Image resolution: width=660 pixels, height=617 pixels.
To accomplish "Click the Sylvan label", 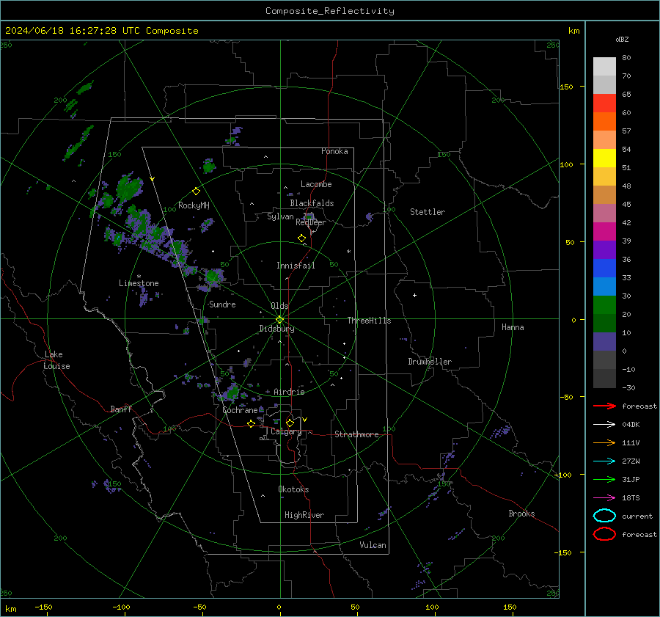I will point(280,216).
